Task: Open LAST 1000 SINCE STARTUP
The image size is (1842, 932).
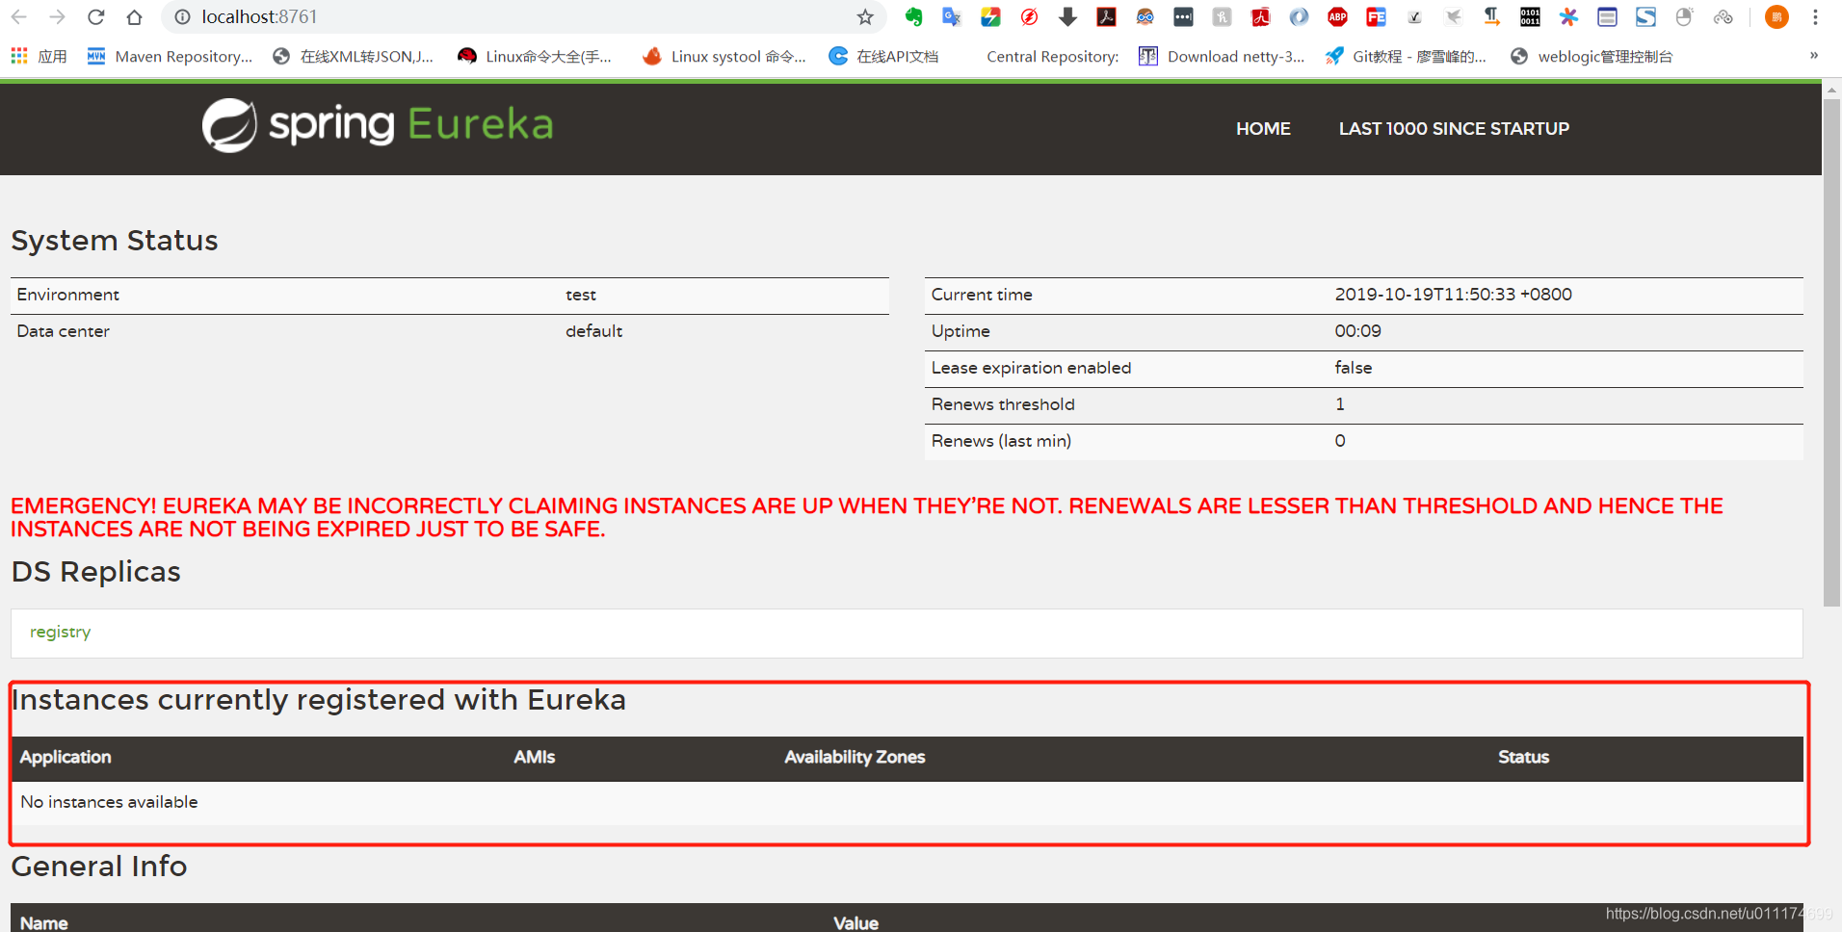Action: click(1454, 129)
